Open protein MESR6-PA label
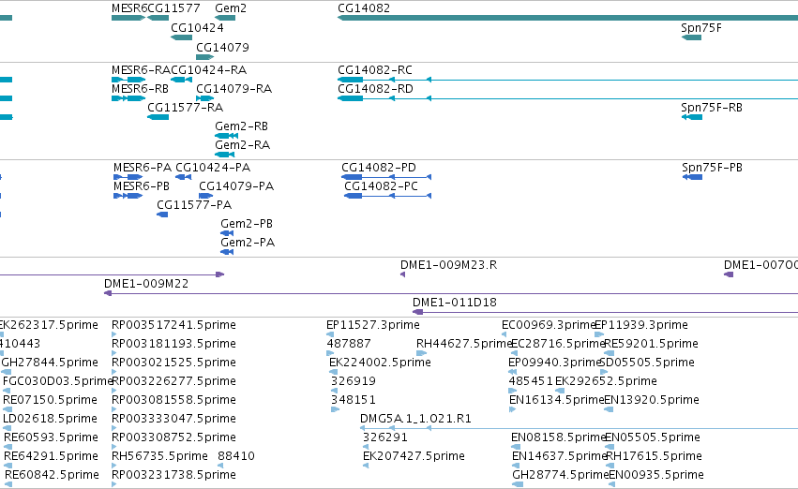 coord(143,168)
